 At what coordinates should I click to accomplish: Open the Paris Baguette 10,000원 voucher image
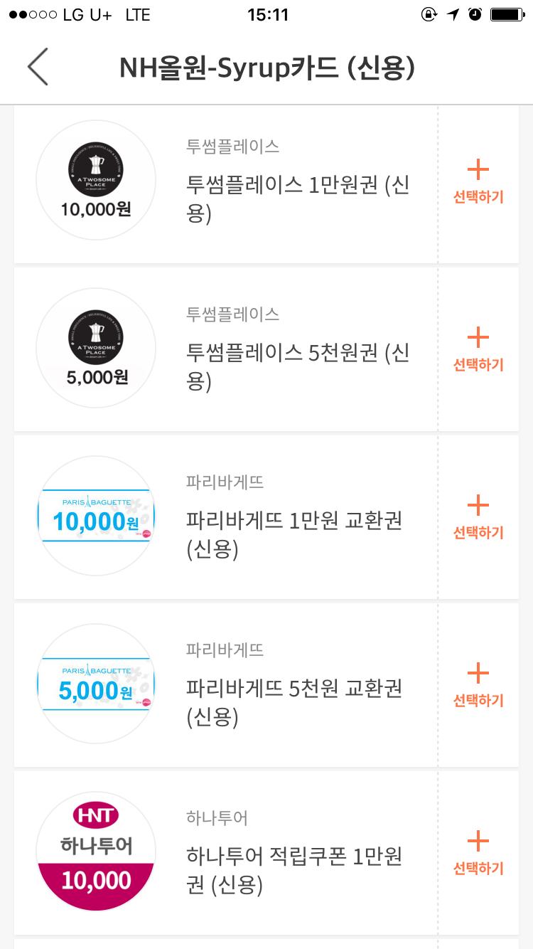[96, 516]
